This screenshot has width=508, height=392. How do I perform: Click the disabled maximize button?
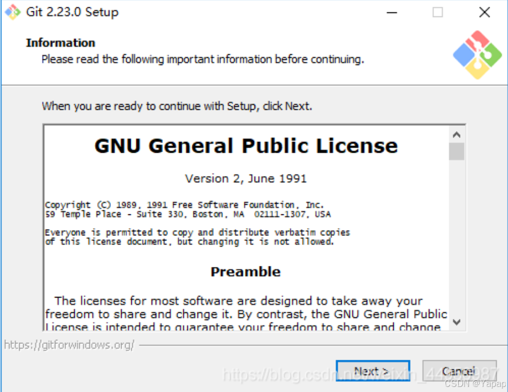click(x=438, y=12)
